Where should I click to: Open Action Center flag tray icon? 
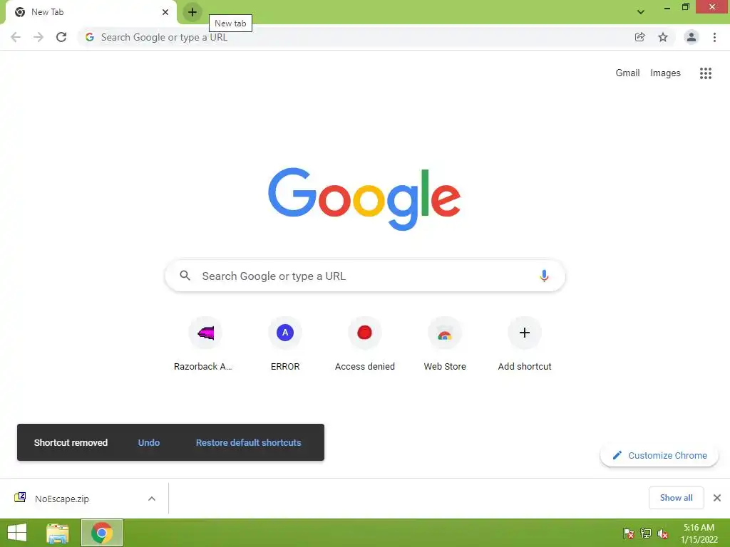click(629, 533)
